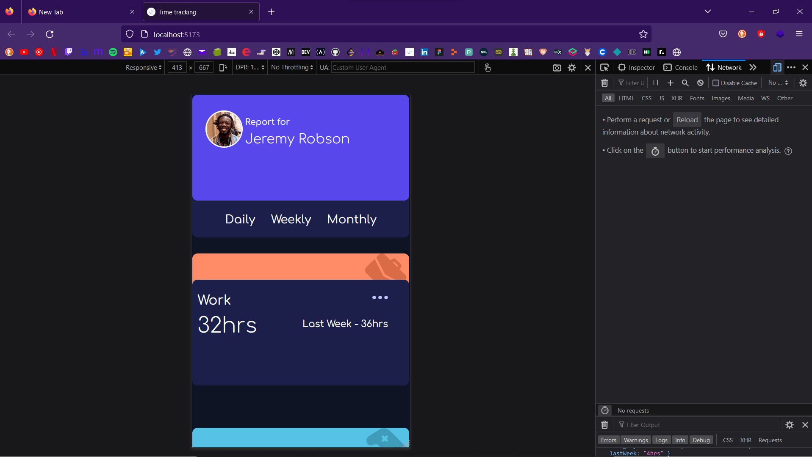Click the trash icon to clear network requests
Viewport: 812px width, 457px height.
click(604, 83)
